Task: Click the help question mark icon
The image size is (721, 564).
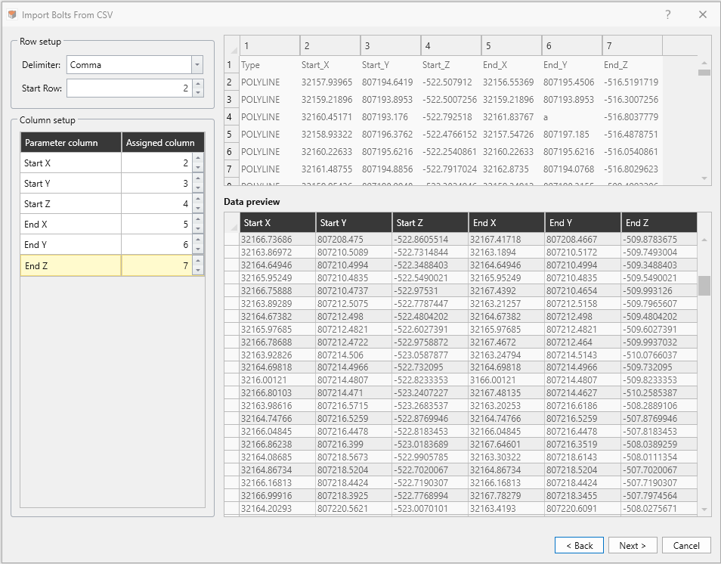Action: point(667,14)
